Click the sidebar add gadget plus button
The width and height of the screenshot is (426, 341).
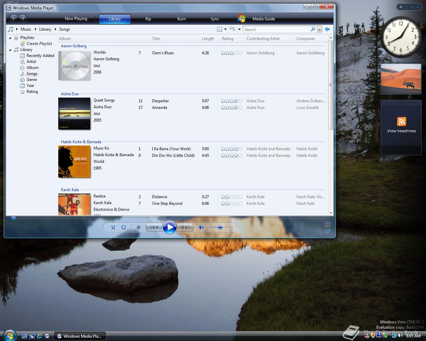click(401, 7)
